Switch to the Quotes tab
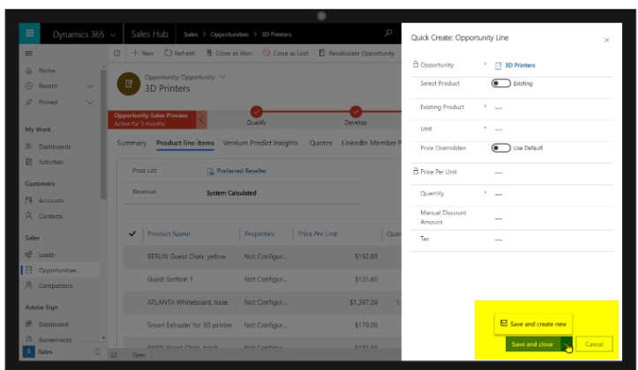The width and height of the screenshot is (638, 370). pyautogui.click(x=320, y=143)
